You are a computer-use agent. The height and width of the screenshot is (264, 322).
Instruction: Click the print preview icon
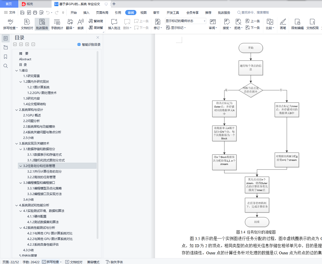41,13
